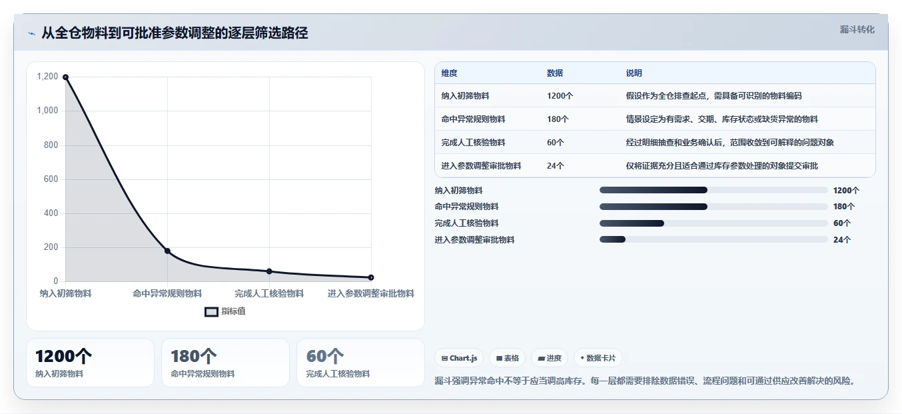
Task: Click the 表格 tag chip
Action: [x=508, y=358]
